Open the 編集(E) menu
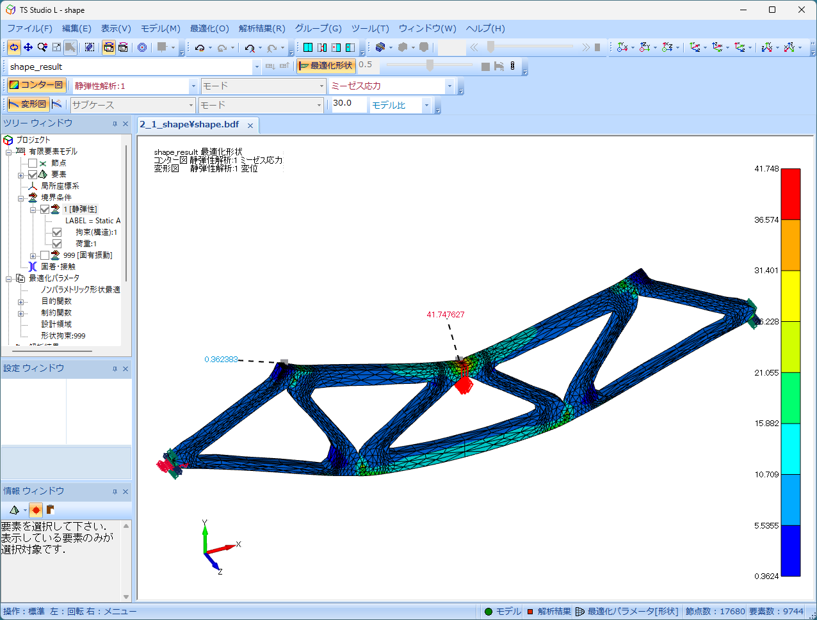The image size is (817, 620). point(77,28)
